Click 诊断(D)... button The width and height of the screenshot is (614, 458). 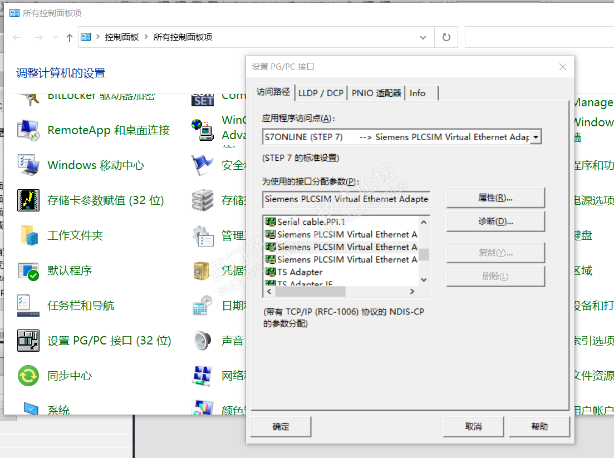point(495,221)
